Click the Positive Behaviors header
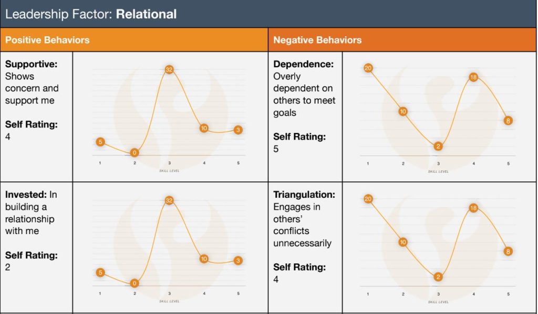This screenshot has height=314, width=538. 47,40
